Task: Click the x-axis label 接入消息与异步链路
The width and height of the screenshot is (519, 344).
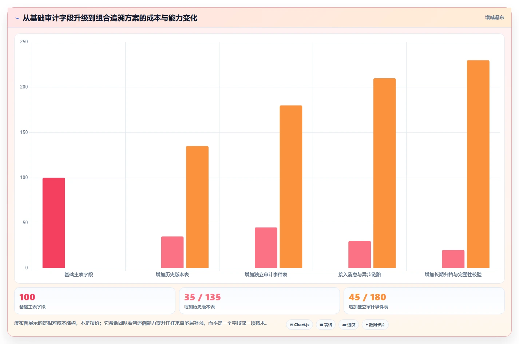Action: (x=360, y=274)
